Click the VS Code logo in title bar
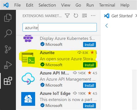 (6, 5)
